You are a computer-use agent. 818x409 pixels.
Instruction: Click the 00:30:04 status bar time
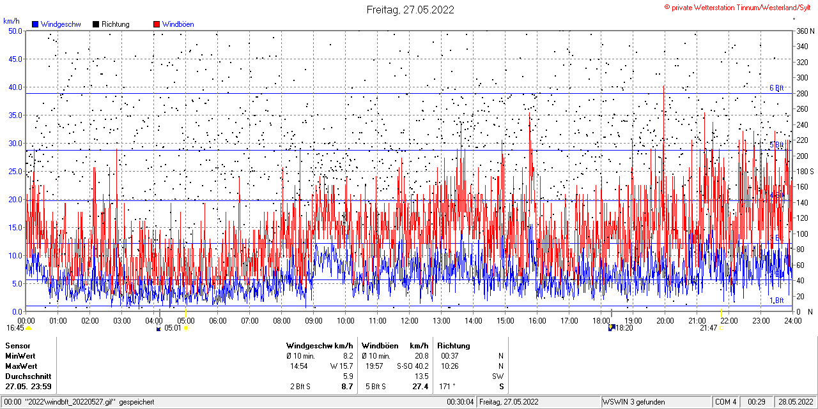460,402
